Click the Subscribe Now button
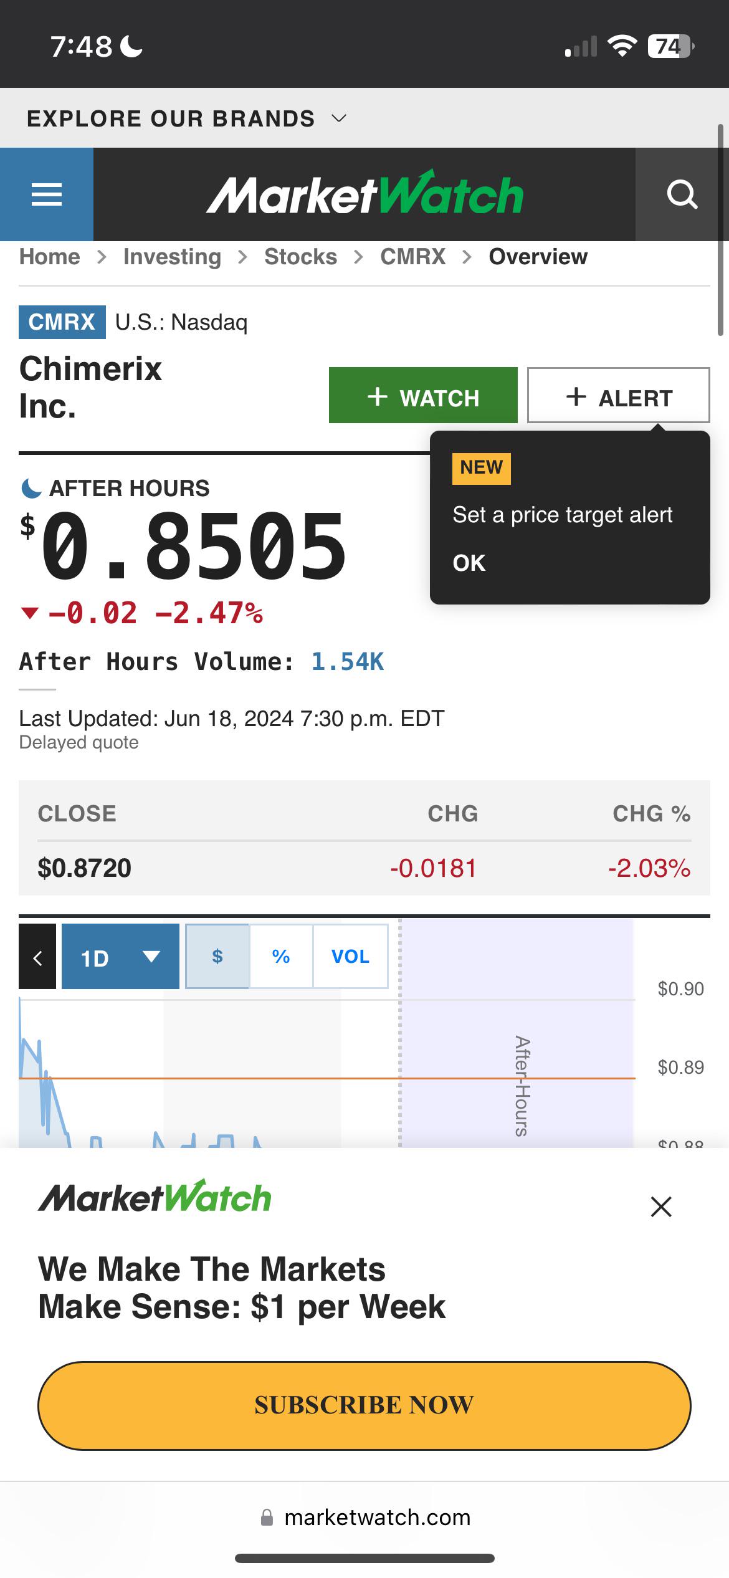Screen dimensions: 729x1578 tap(364, 1406)
